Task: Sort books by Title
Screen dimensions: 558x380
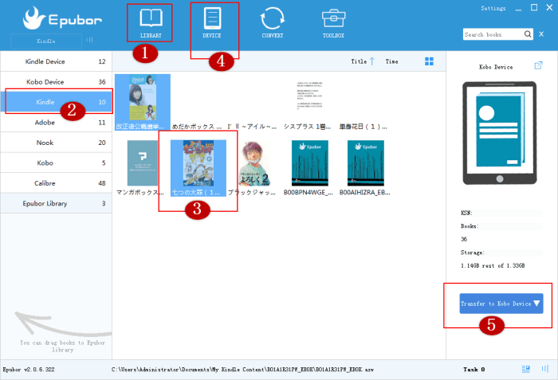Action: pos(363,61)
